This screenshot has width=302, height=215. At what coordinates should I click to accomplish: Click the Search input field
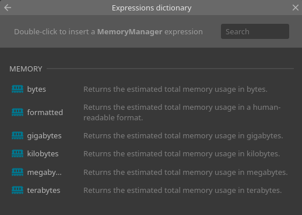(255, 31)
